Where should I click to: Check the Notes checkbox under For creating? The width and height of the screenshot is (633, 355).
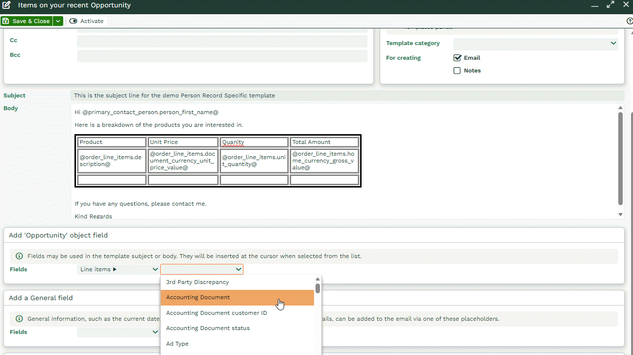(x=457, y=71)
